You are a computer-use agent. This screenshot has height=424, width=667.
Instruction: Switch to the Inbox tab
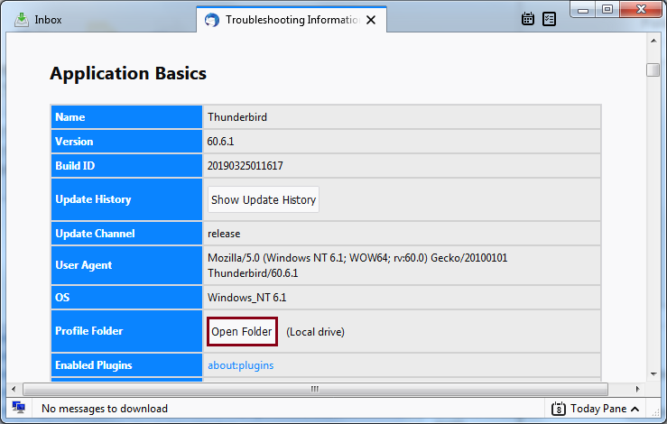100,20
